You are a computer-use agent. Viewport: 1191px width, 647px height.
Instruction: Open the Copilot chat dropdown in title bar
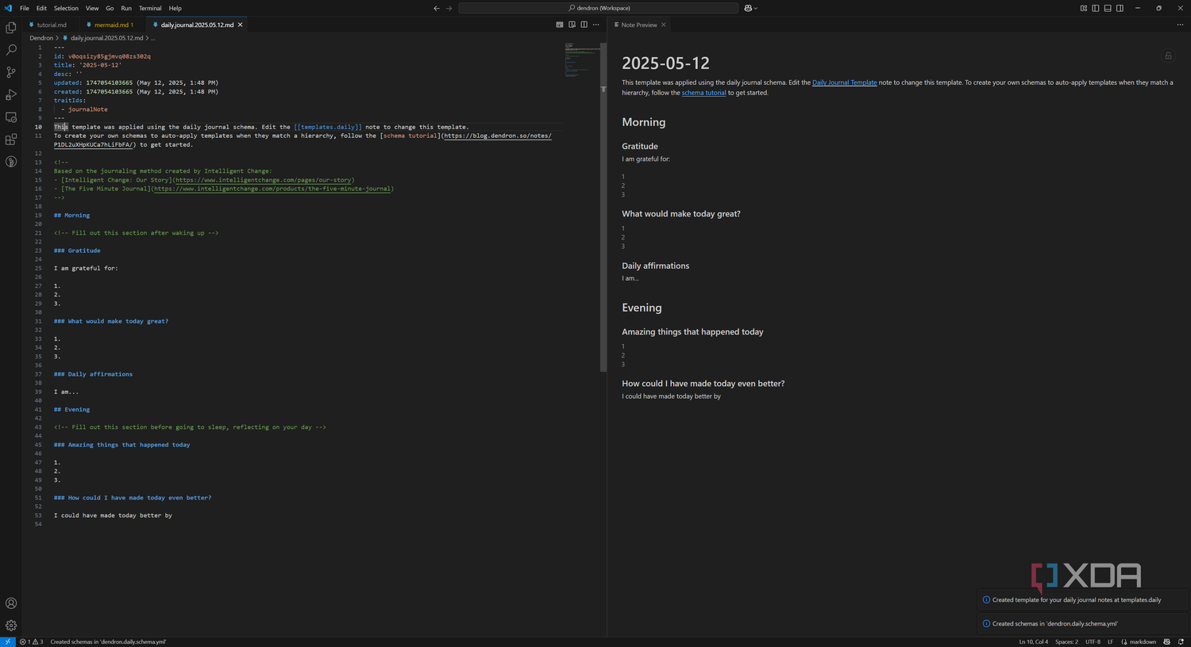[x=750, y=8]
